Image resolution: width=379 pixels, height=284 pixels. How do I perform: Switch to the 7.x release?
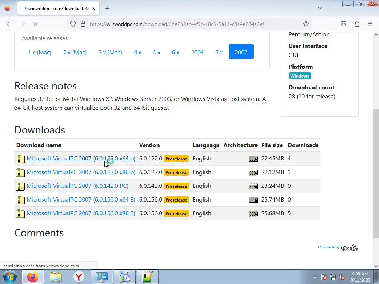pyautogui.click(x=219, y=52)
